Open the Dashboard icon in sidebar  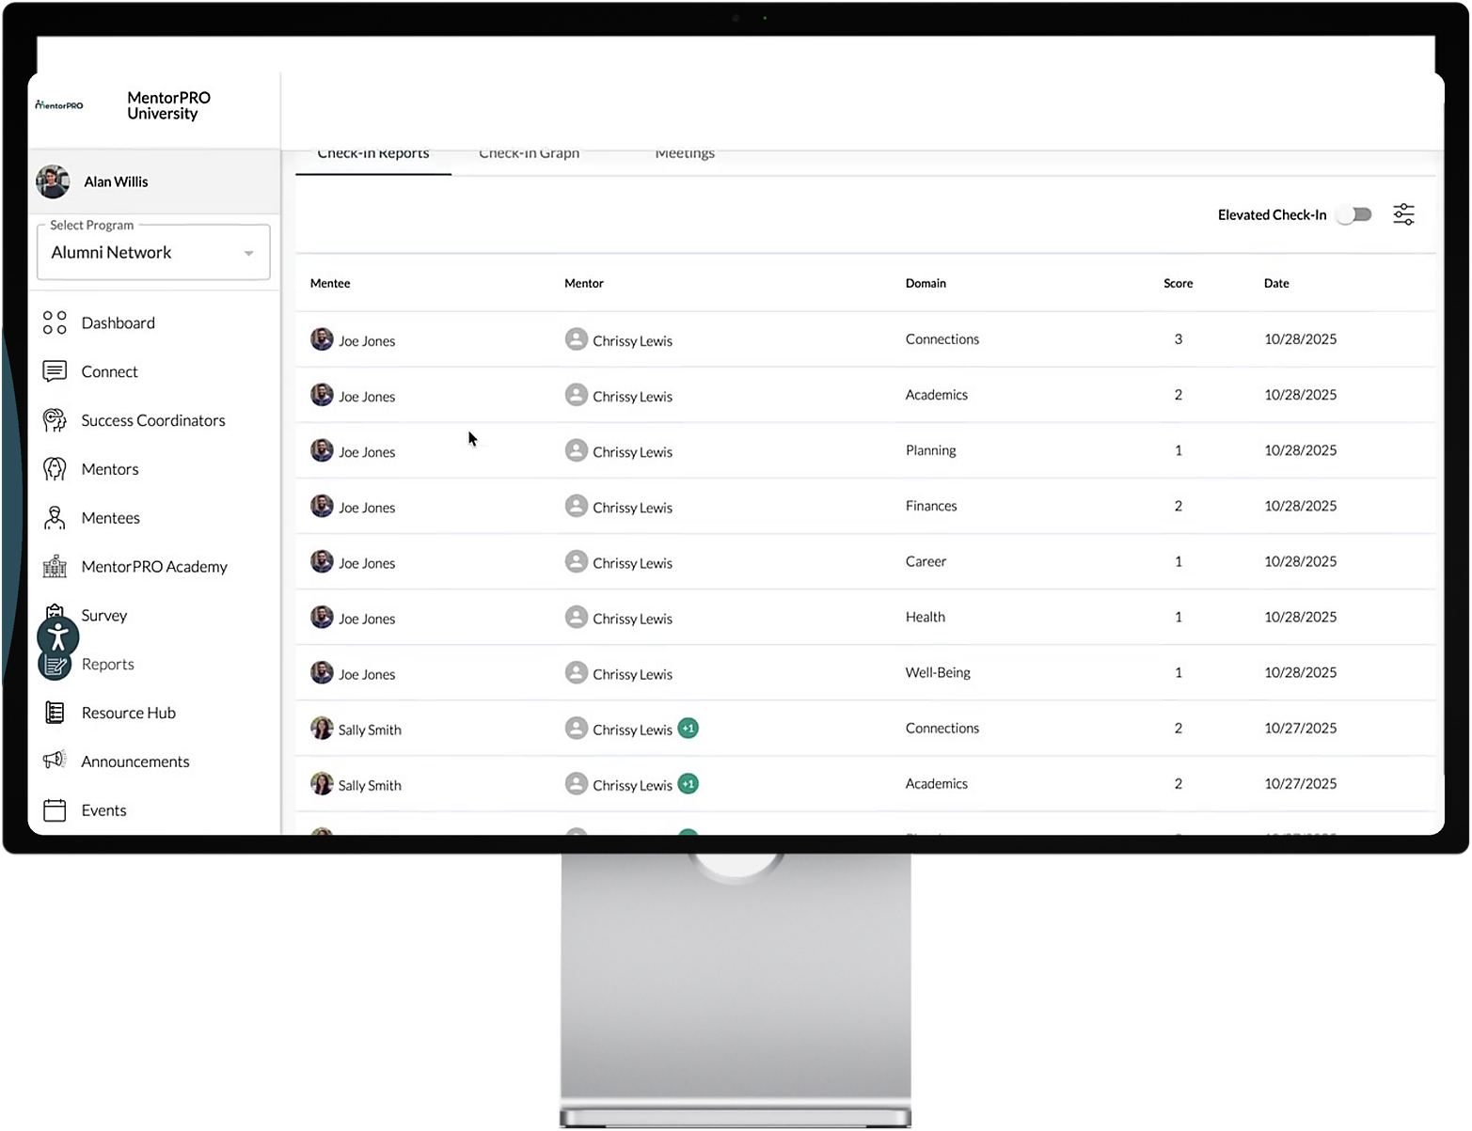pos(55,322)
